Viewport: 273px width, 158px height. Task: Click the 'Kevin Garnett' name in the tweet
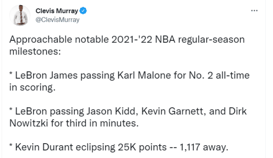pos(172,111)
